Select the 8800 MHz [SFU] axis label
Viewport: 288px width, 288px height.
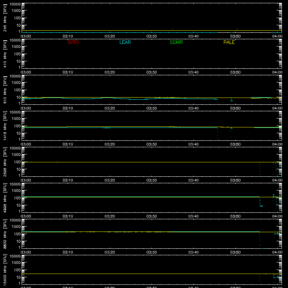tap(5, 234)
